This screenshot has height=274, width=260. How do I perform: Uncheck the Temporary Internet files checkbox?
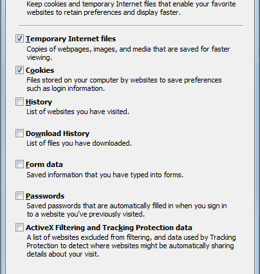(19, 39)
